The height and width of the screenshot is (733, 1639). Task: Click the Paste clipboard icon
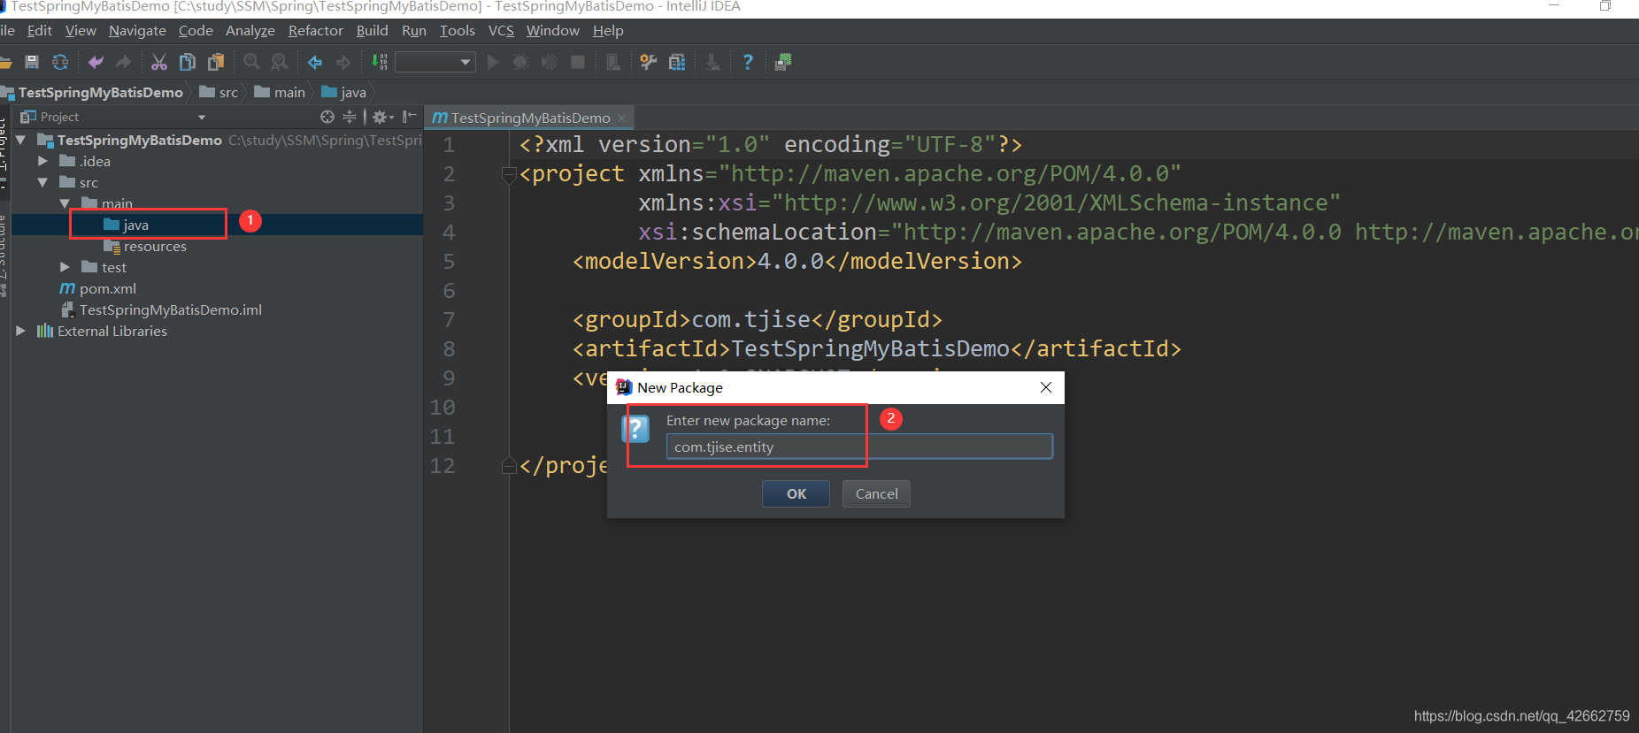pos(216,62)
